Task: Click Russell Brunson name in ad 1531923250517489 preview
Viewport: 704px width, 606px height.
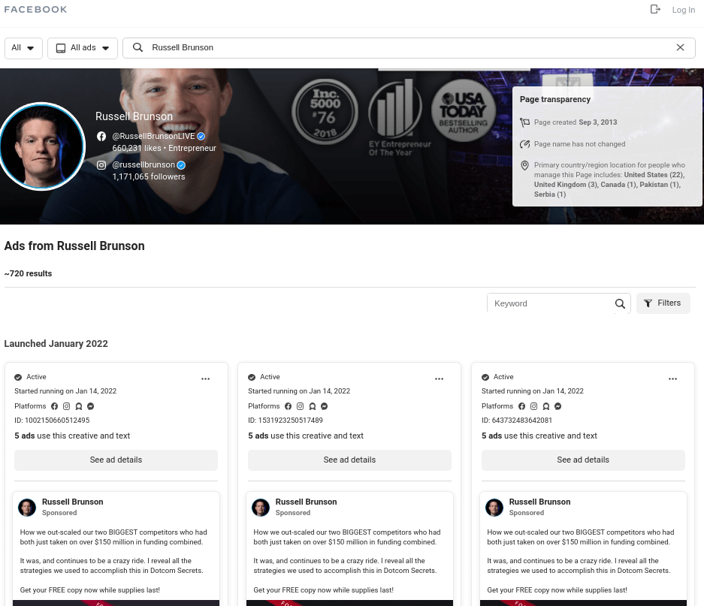Action: (x=307, y=502)
